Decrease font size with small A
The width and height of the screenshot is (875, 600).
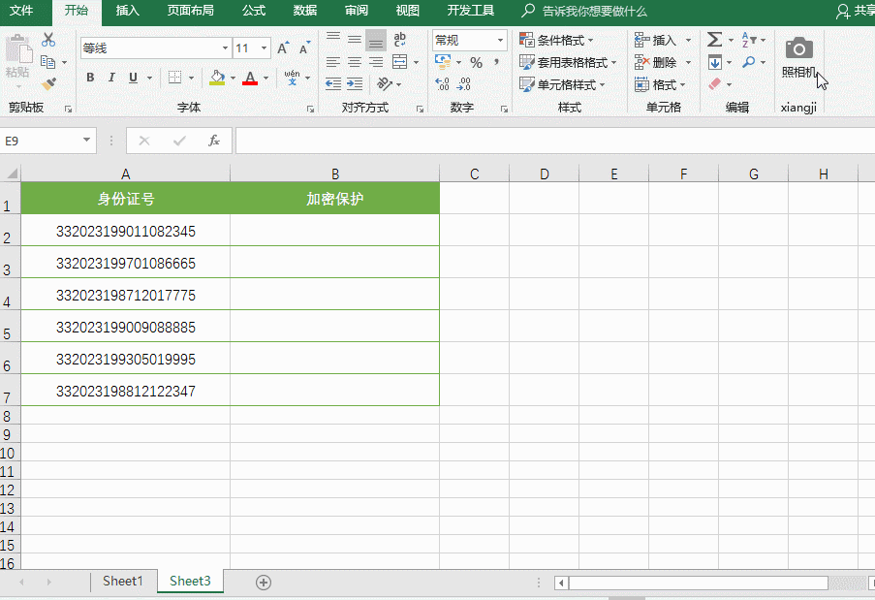304,48
